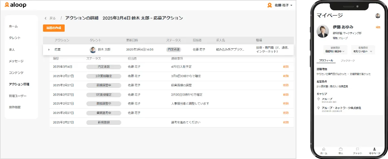Delete the 2次面接確定 history entry
388x159 pixels.
pos(286,76)
